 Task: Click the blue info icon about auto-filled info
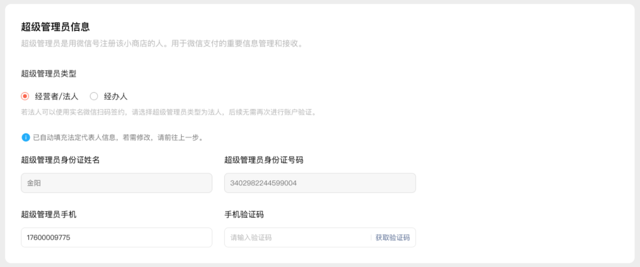click(x=26, y=137)
